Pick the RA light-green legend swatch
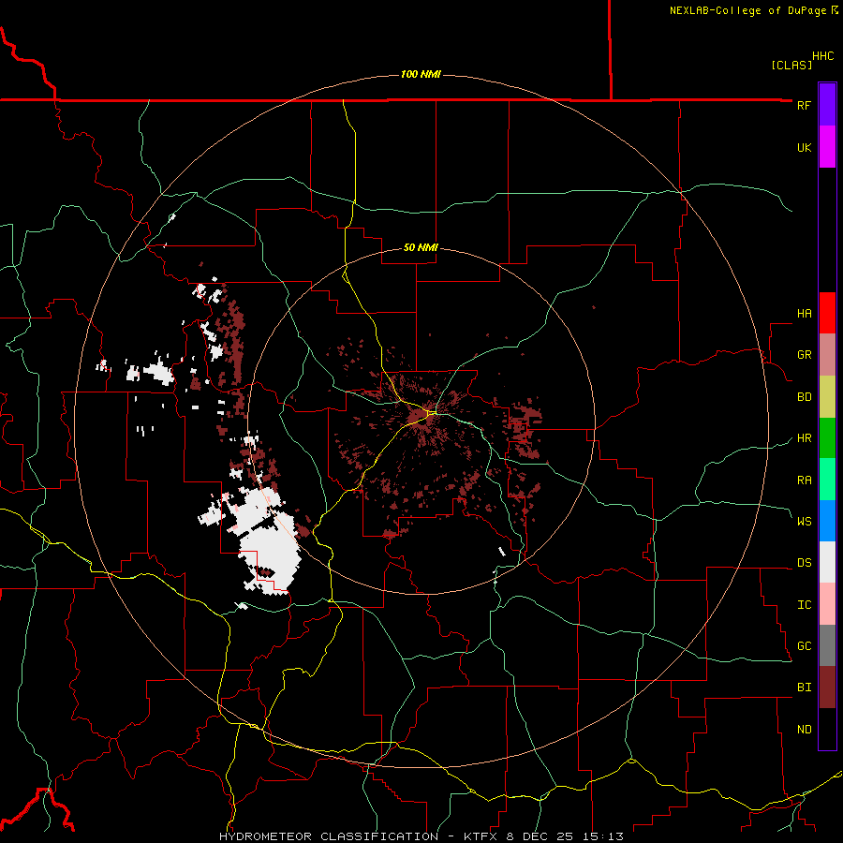The height and width of the screenshot is (843, 843). pyautogui.click(x=827, y=480)
